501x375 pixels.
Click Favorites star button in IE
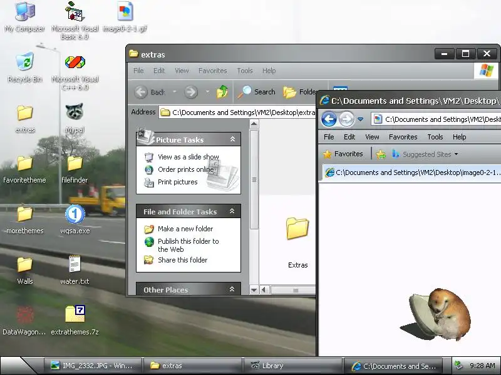coord(343,154)
